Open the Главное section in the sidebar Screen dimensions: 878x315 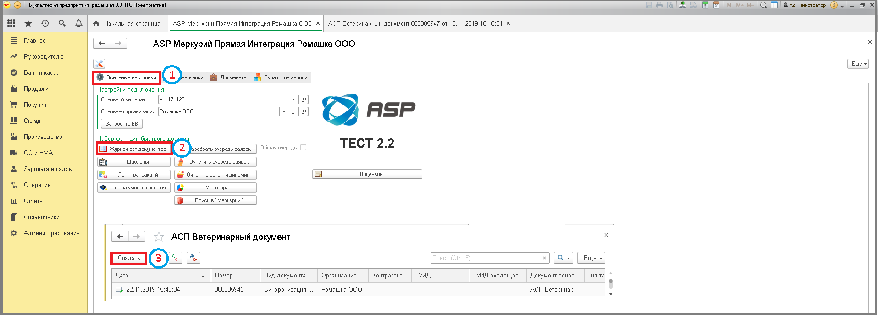click(x=35, y=40)
